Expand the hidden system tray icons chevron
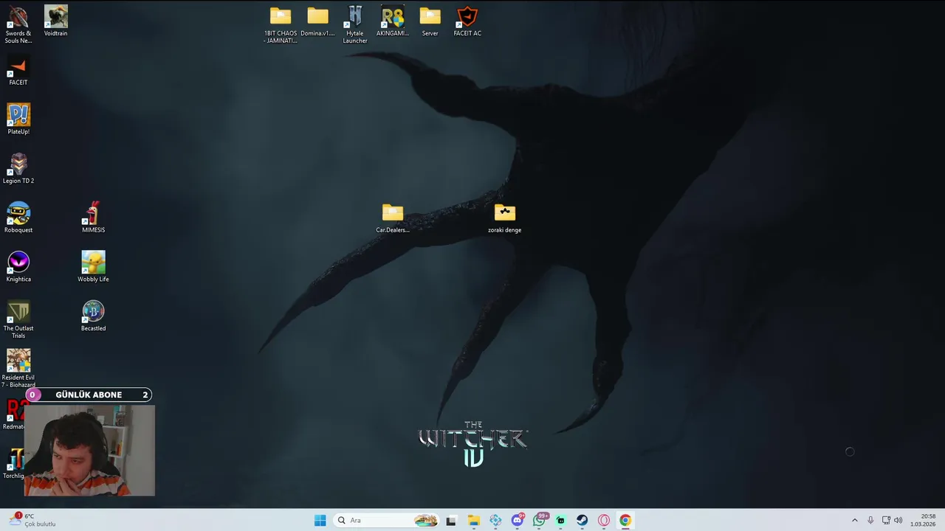This screenshot has height=531, width=945. pos(855,521)
